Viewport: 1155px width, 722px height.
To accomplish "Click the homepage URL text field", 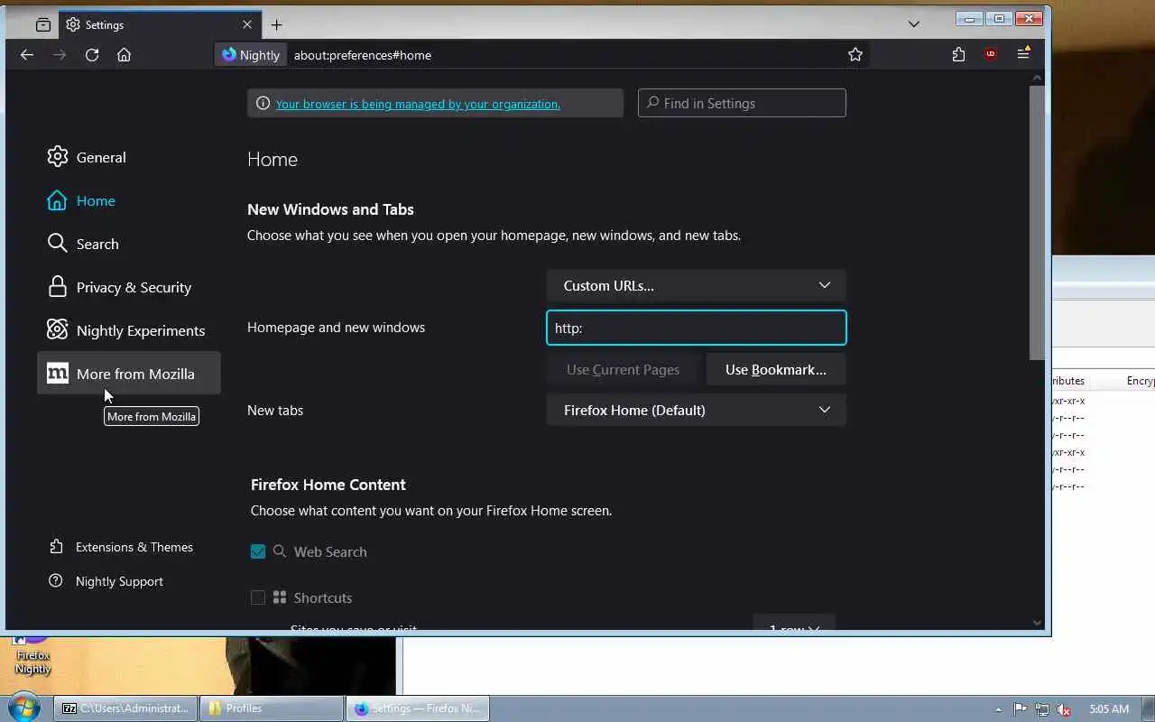I will point(696,328).
